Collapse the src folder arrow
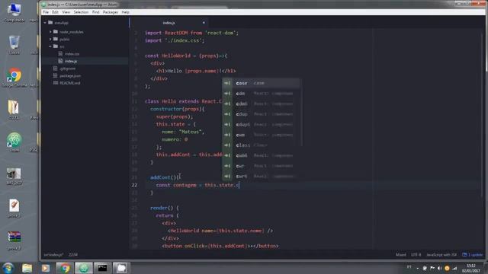Image resolution: width=488 pixels, height=274 pixels. tap(50, 46)
